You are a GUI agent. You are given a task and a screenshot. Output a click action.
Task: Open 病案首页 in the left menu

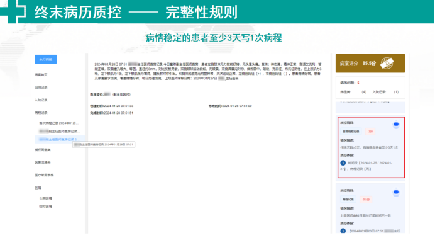click(x=41, y=75)
